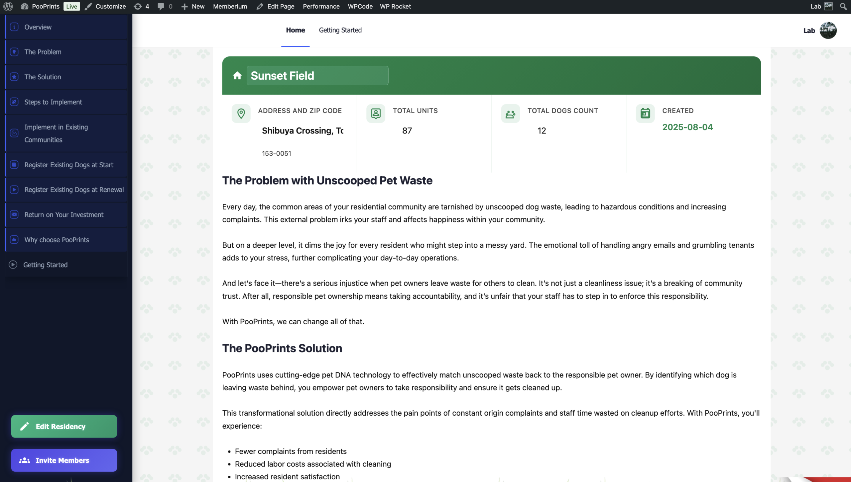The width and height of the screenshot is (851, 482).
Task: Click the Lab user avatar photo
Action: (828, 31)
